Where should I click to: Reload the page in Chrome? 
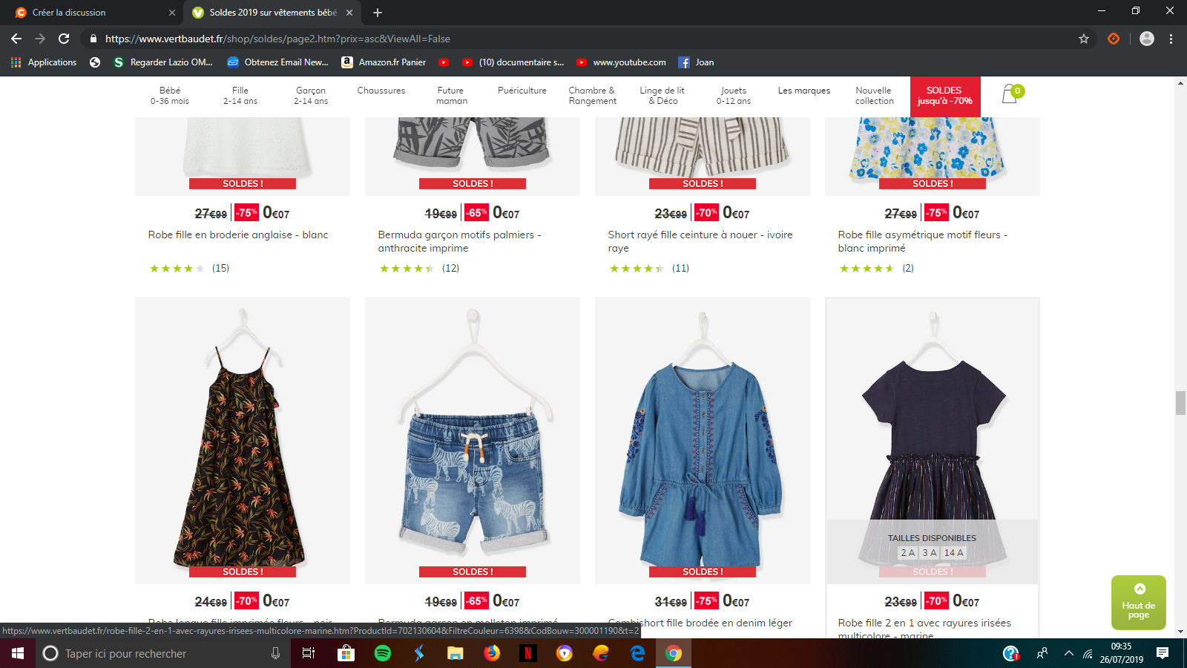tap(64, 39)
